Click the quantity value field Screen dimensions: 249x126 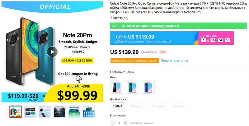click(119, 123)
